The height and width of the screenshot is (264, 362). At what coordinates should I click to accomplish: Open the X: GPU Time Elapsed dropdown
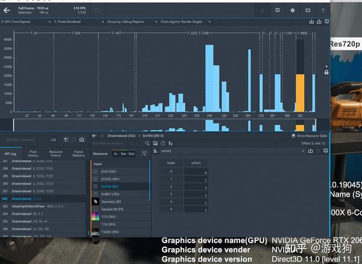pyautogui.click(x=25, y=21)
